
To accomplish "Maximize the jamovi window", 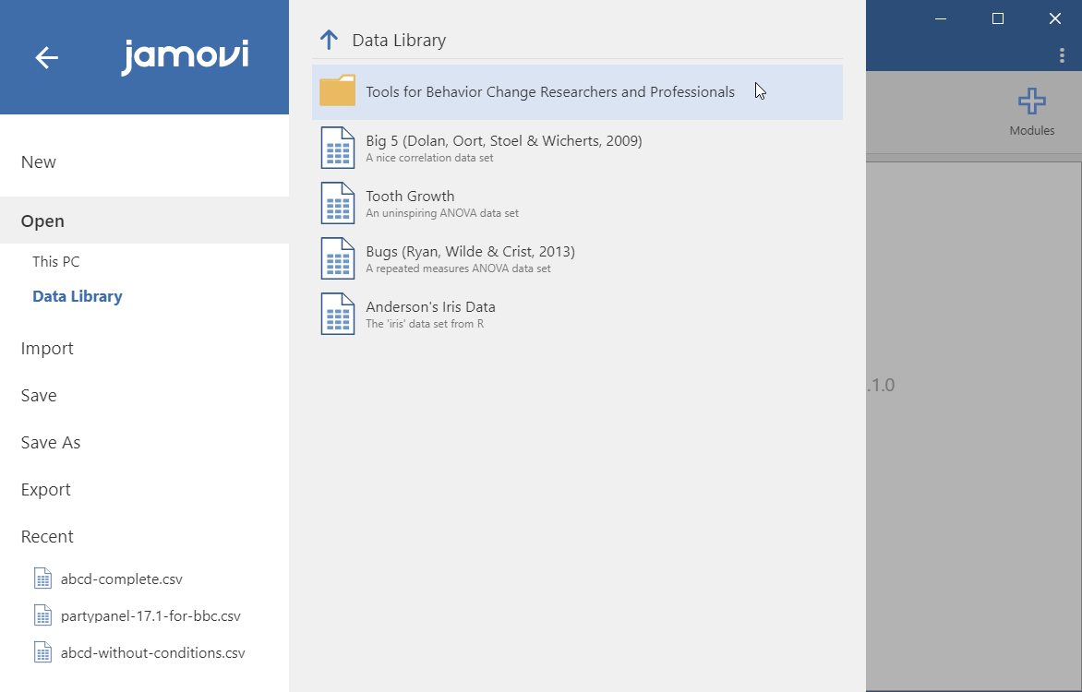I will click(998, 18).
